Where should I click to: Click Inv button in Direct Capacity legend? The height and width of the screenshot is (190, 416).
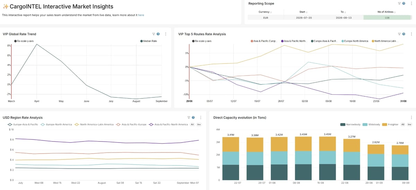click(409, 124)
